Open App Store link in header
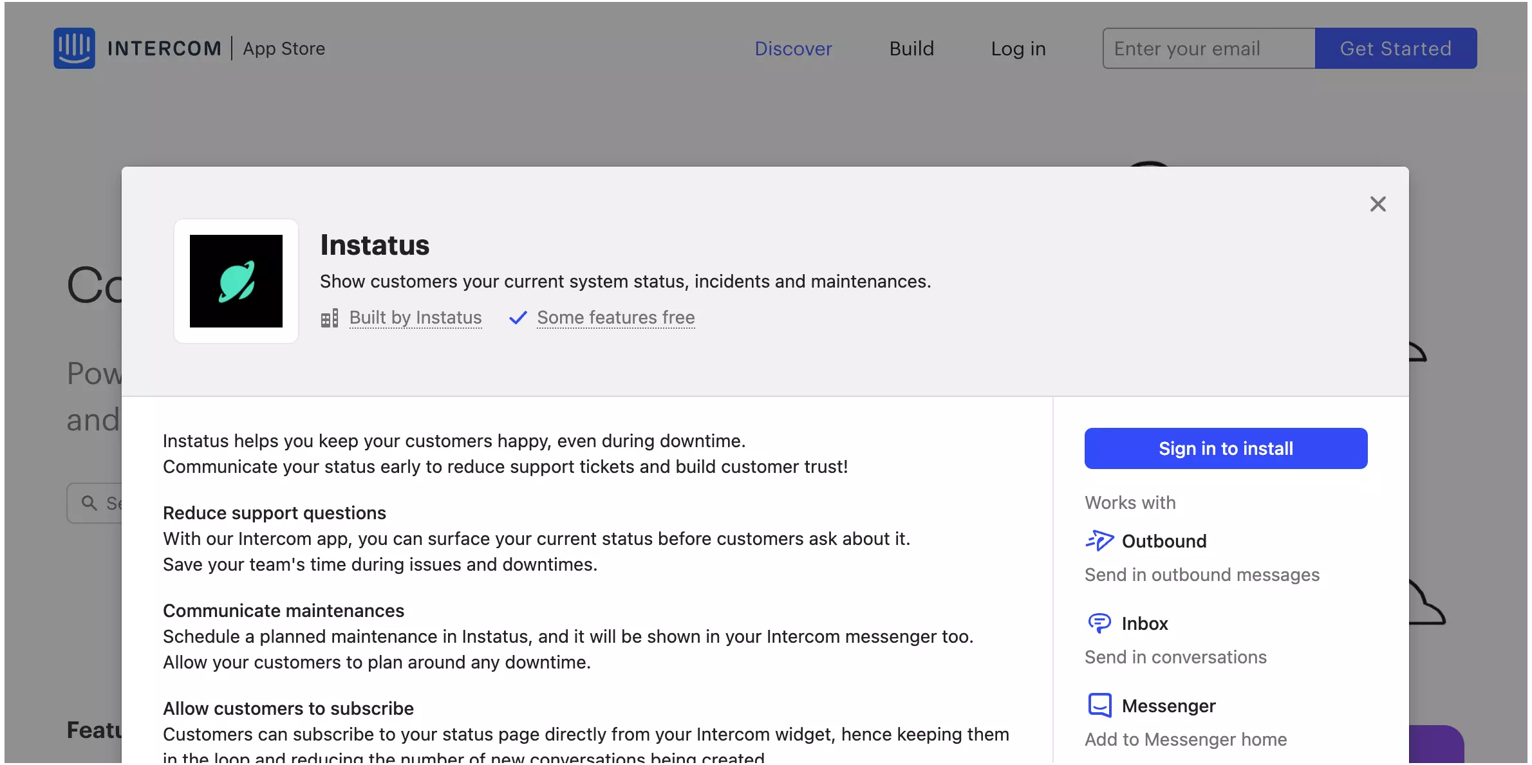The image size is (1532, 765). coord(284,49)
